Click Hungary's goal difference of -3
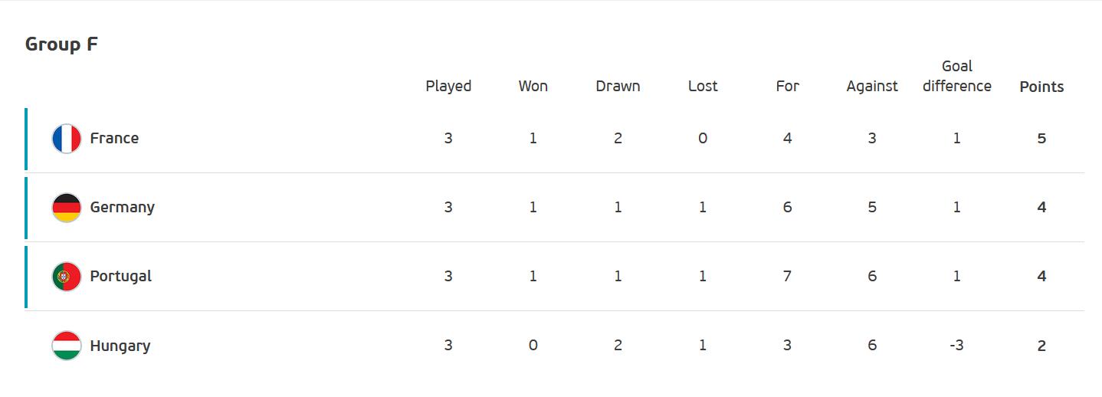The image size is (1102, 397). 956,346
